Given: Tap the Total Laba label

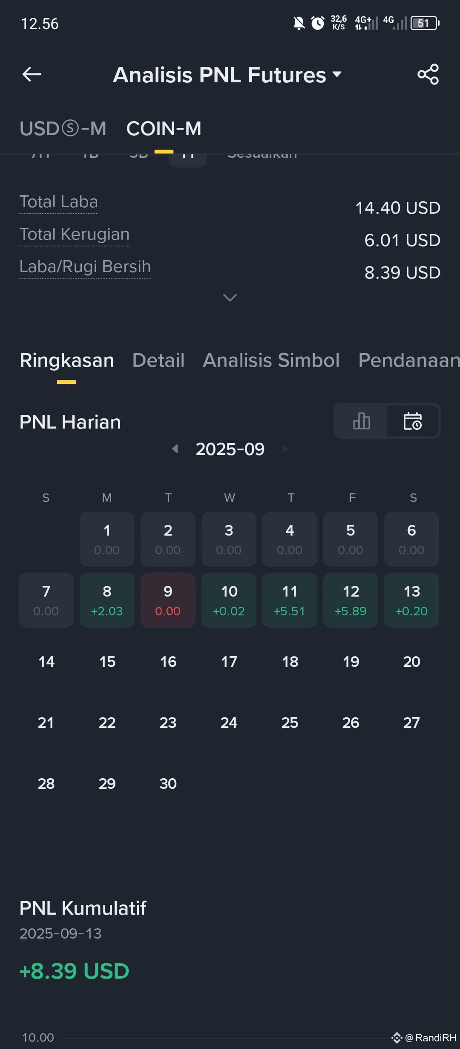Looking at the screenshot, I should pyautogui.click(x=59, y=202).
